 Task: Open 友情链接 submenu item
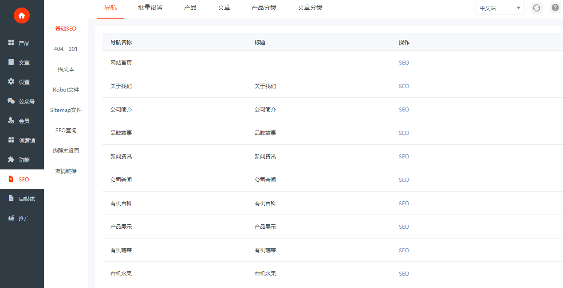pos(66,171)
